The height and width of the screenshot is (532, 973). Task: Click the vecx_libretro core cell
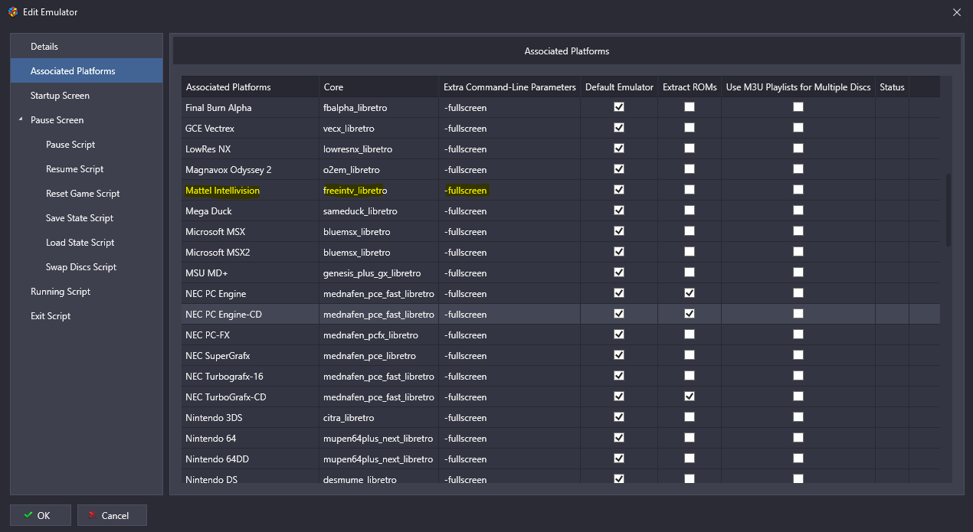379,129
